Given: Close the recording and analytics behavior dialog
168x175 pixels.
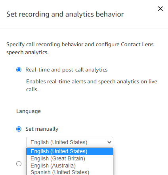Looking at the screenshot, I should [x=160, y=9].
